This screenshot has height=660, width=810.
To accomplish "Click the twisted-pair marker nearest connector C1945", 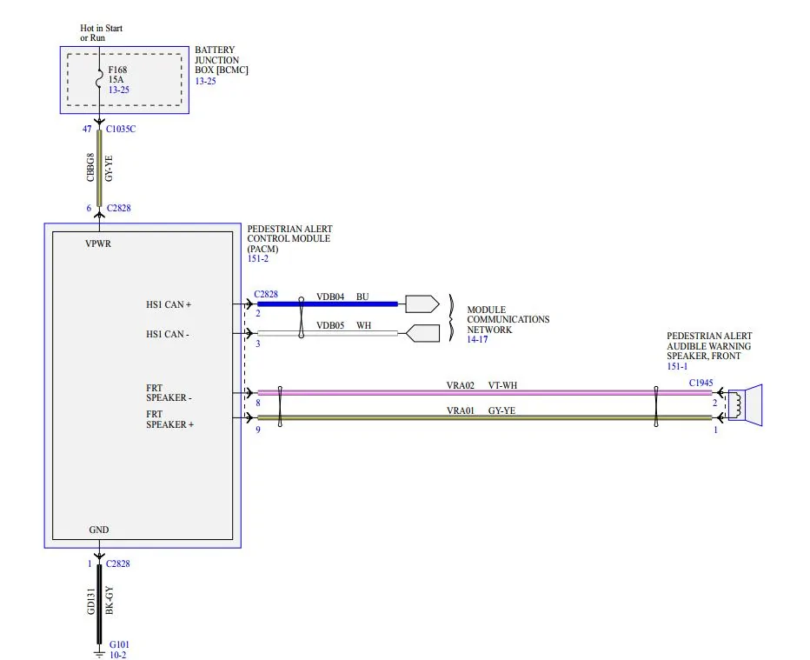I will pyautogui.click(x=656, y=405).
